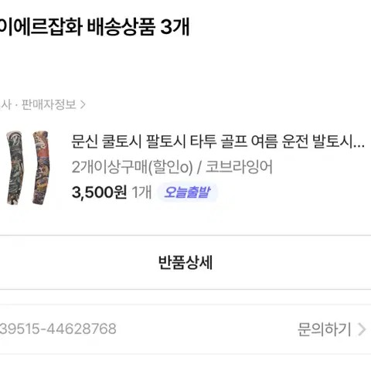Click the 코브라잉어 option name
This screenshot has height=371, width=371.
(x=239, y=167)
